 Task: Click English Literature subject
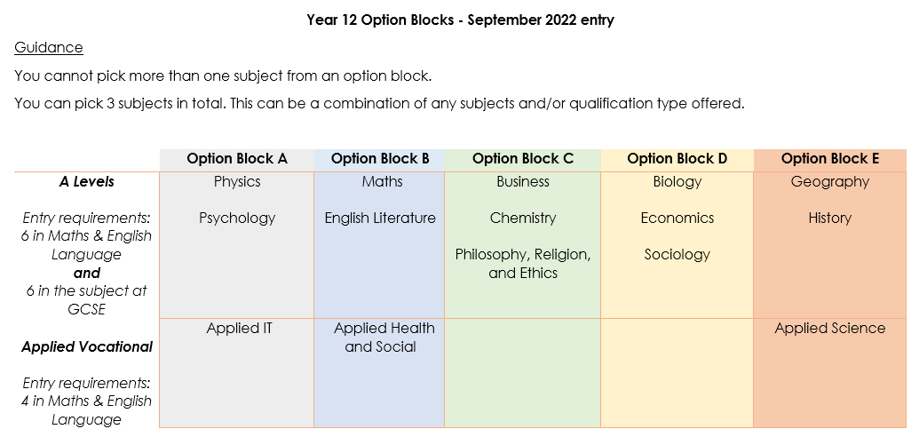(x=380, y=218)
